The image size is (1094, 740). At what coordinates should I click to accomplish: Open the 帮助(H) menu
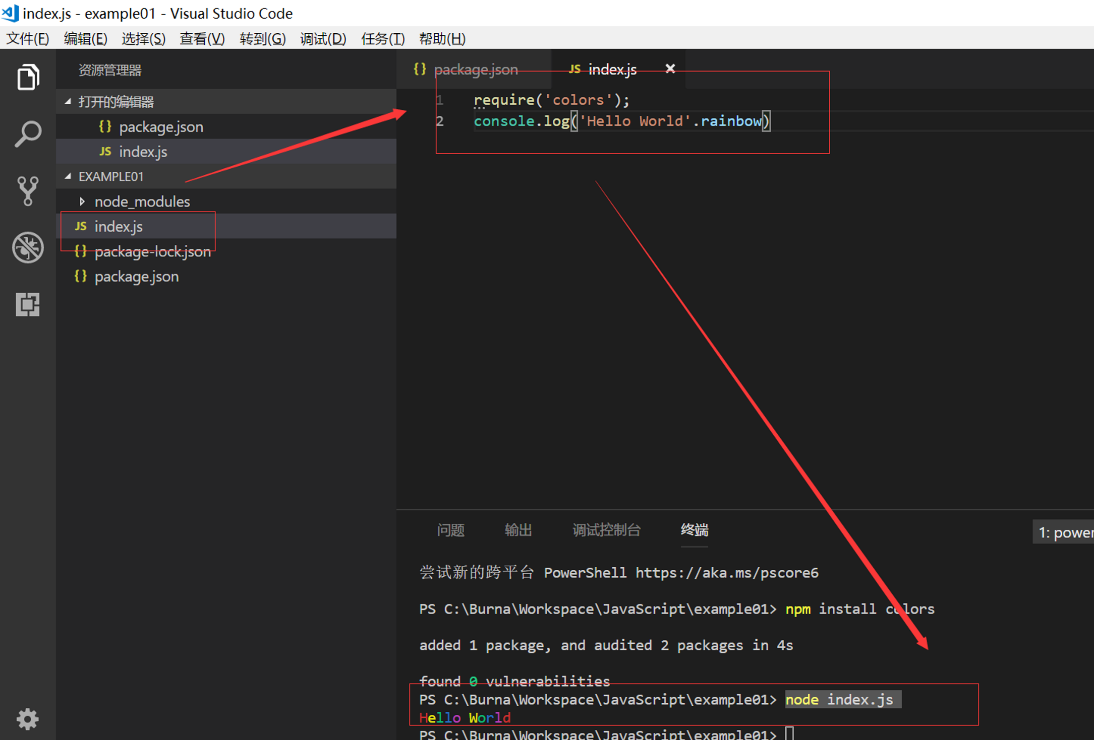[x=442, y=39]
